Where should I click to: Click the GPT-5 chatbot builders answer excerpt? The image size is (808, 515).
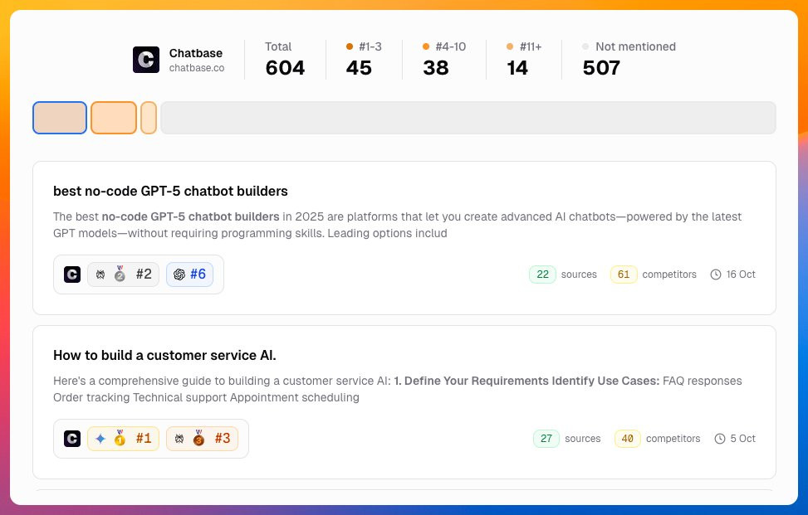coord(397,225)
